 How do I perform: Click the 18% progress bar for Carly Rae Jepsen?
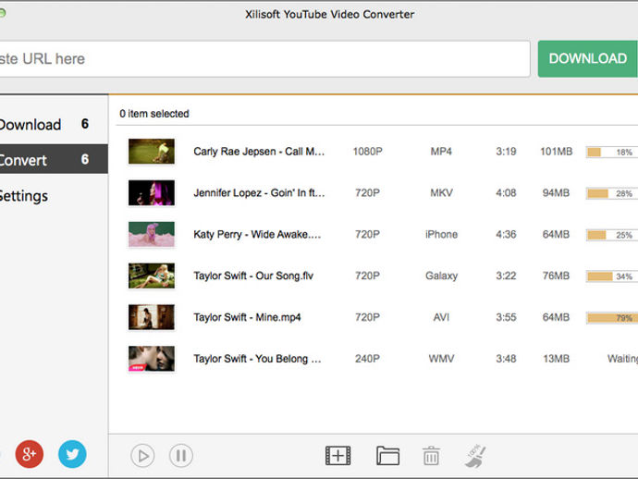612,153
